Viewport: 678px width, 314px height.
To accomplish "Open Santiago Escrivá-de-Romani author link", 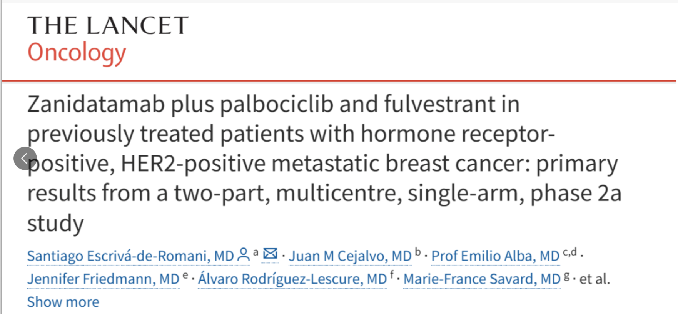I will pyautogui.click(x=130, y=256).
